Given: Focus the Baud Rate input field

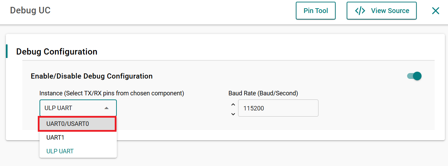Looking at the screenshot, I should pos(278,108).
